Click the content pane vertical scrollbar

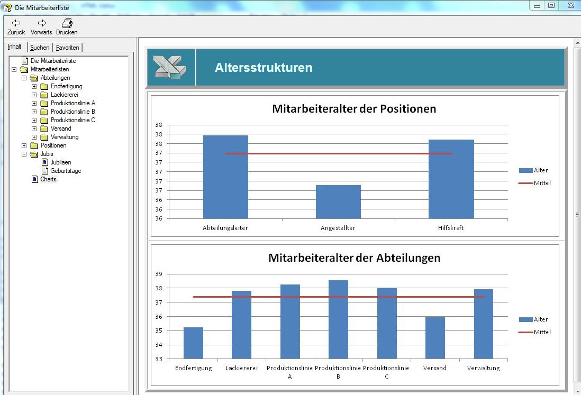point(577,214)
